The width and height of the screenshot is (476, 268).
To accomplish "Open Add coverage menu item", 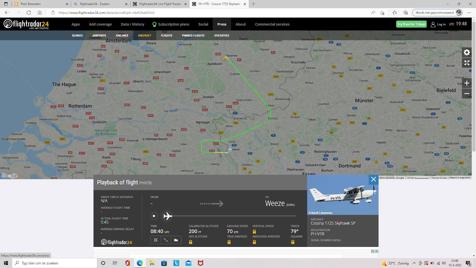I will pos(100,24).
